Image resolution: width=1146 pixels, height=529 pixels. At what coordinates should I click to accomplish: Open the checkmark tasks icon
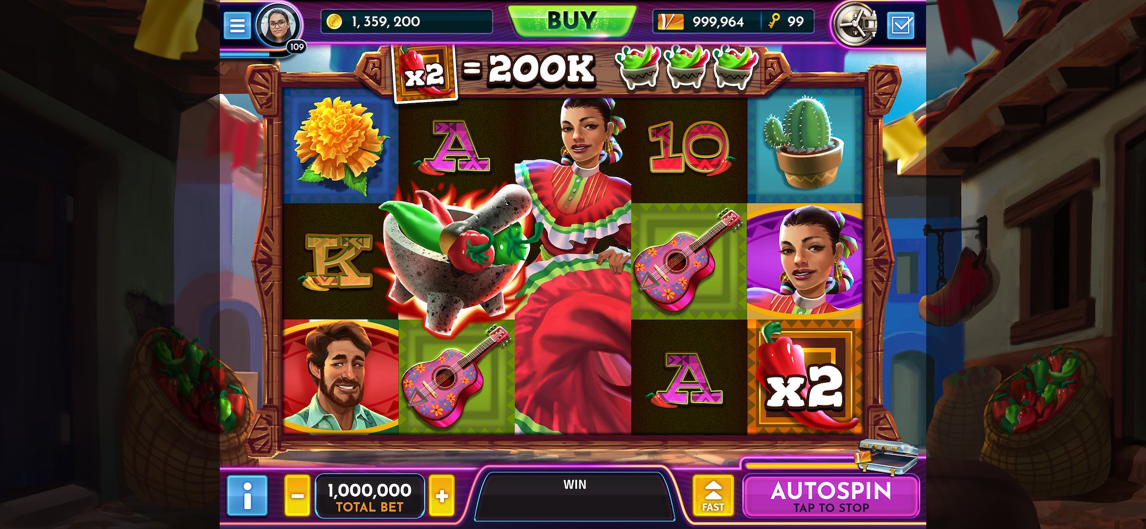(x=900, y=25)
